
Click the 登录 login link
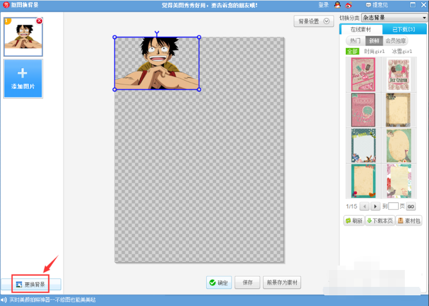[323, 5]
